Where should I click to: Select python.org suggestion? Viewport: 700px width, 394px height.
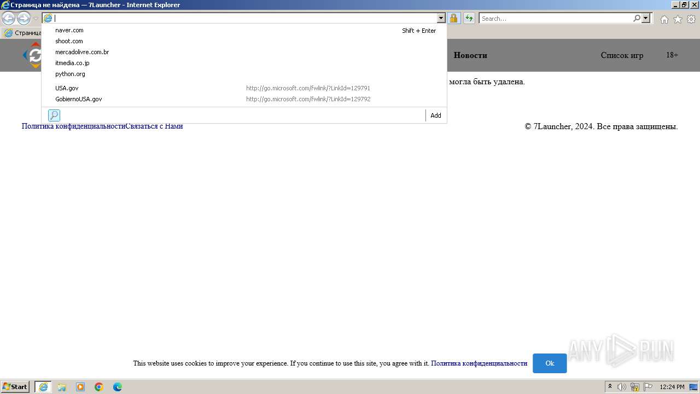244,74
